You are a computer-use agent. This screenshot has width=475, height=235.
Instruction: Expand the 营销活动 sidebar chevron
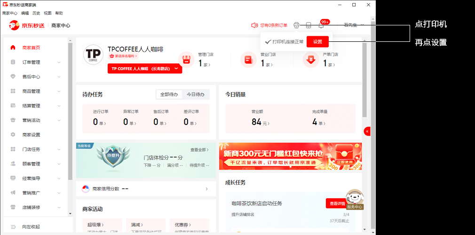pyautogui.click(x=59, y=120)
